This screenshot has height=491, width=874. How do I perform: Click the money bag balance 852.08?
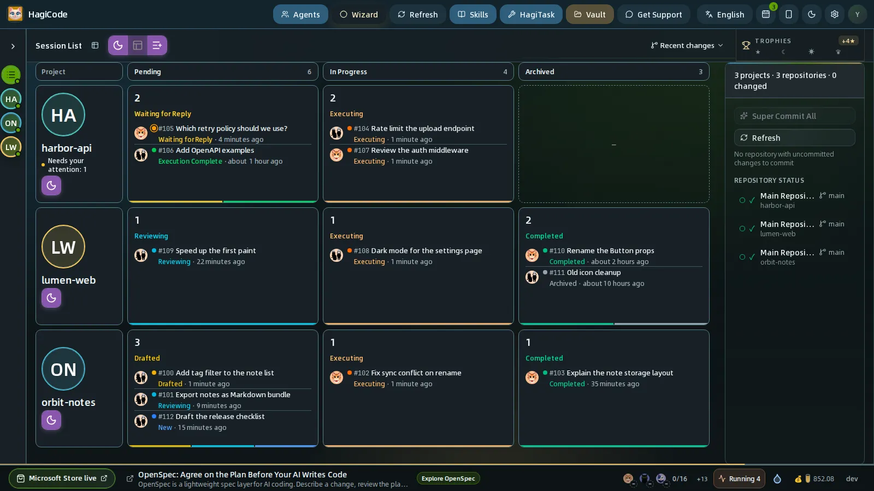click(x=814, y=478)
